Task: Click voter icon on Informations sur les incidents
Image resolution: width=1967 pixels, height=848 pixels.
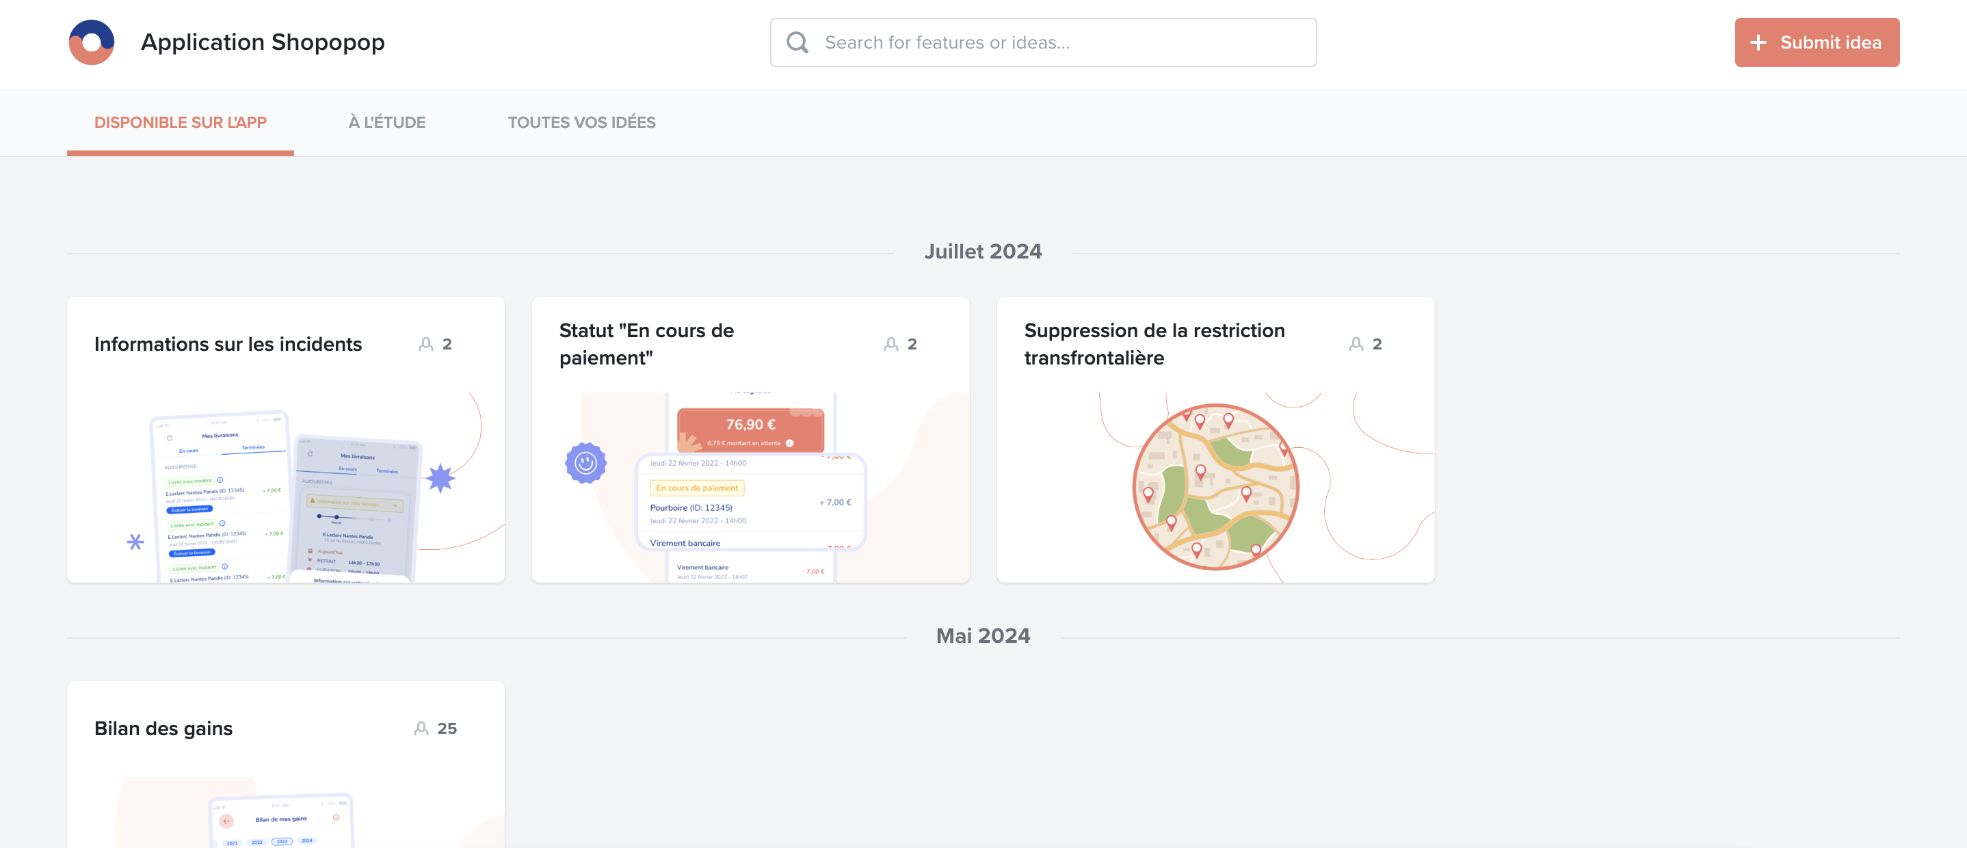Action: click(x=426, y=344)
